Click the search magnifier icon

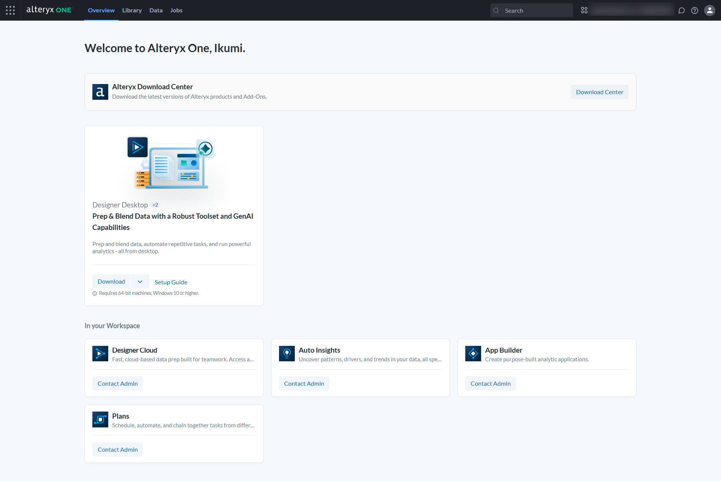click(496, 11)
